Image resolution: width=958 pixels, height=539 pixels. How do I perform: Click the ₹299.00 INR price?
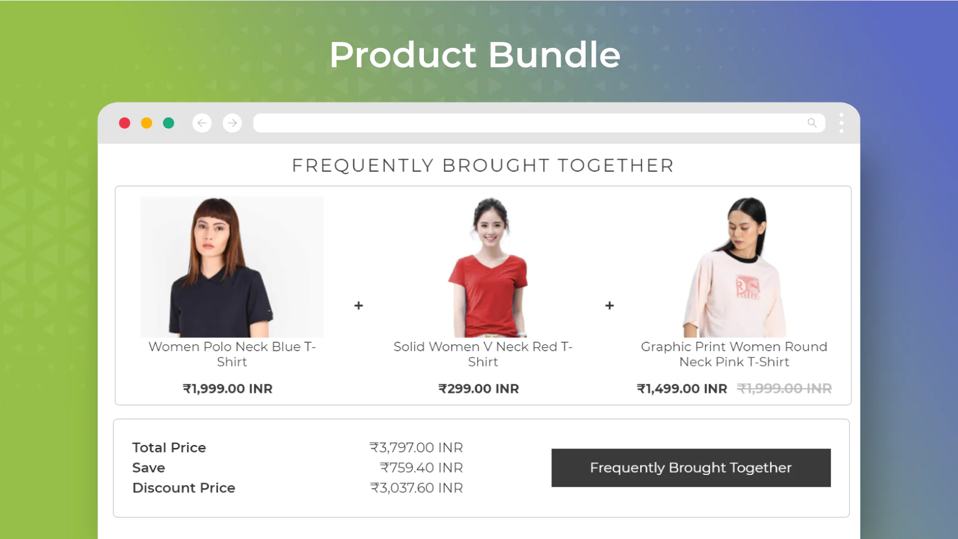pos(478,389)
